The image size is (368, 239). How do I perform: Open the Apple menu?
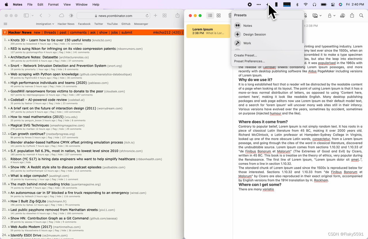6,4
